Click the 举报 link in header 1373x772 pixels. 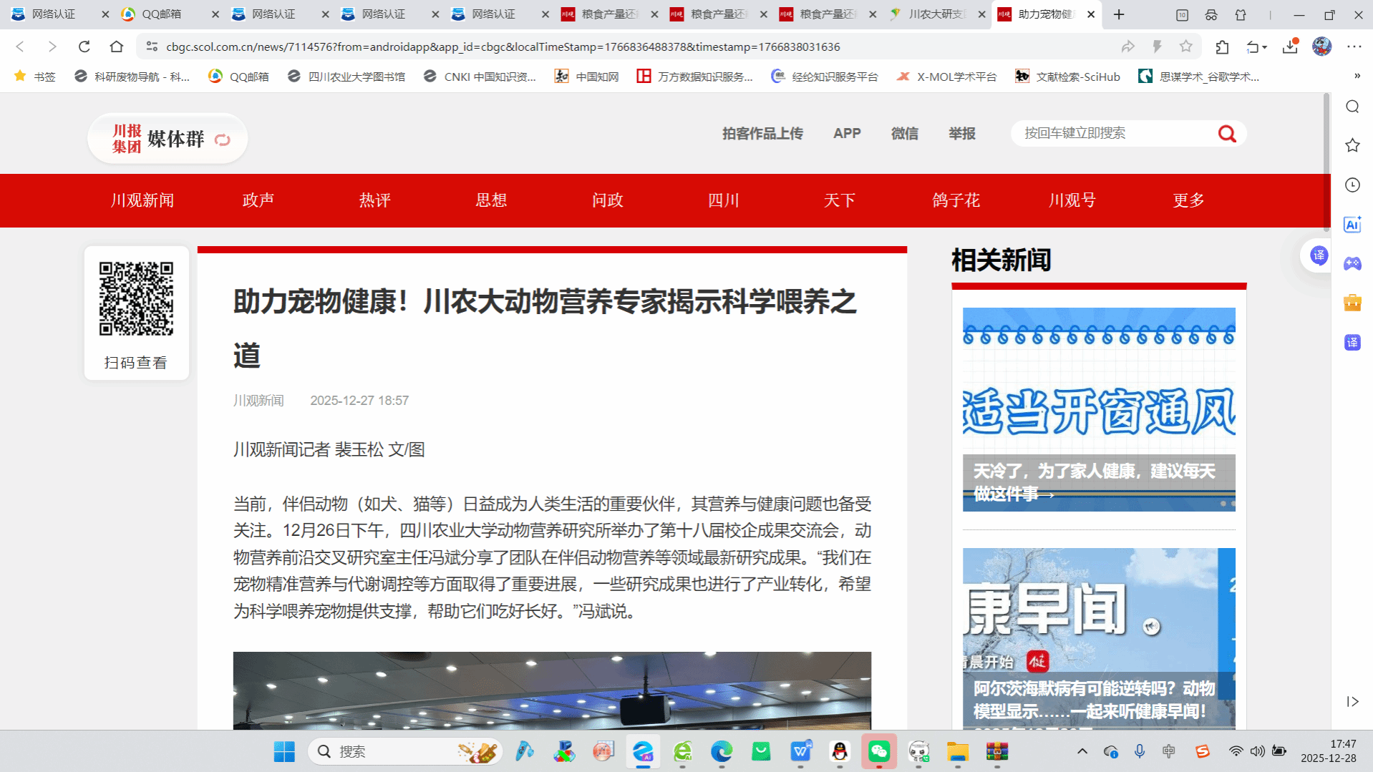961,134
